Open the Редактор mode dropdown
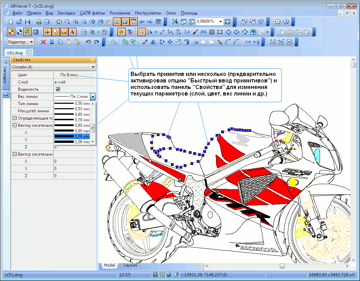Image resolution: width=360 pixels, height=281 pixels. (21, 42)
